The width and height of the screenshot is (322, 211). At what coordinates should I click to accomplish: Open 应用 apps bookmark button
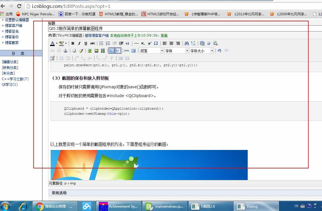pos(6,14)
